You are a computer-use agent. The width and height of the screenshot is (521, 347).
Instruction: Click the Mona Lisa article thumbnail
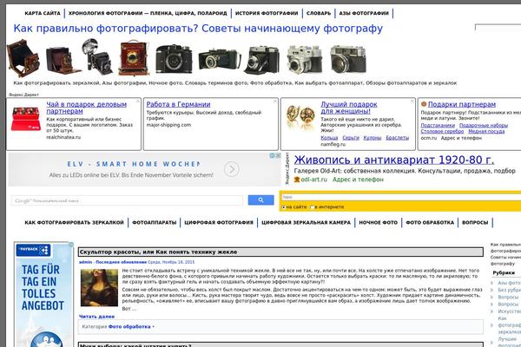pos(100,289)
